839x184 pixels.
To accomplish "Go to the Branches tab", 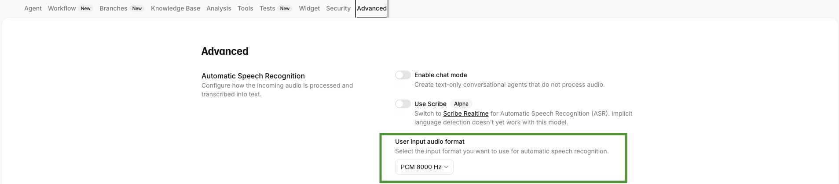I will pyautogui.click(x=114, y=8).
